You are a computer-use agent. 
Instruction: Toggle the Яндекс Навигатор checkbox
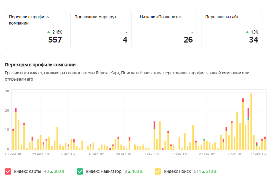point(80,171)
